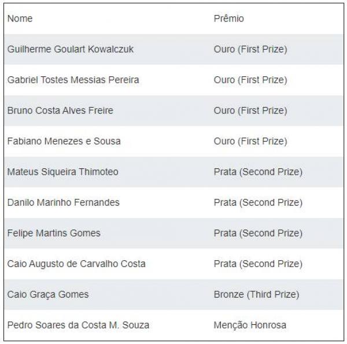Select the name Caio Graça Gomes

tap(48, 294)
